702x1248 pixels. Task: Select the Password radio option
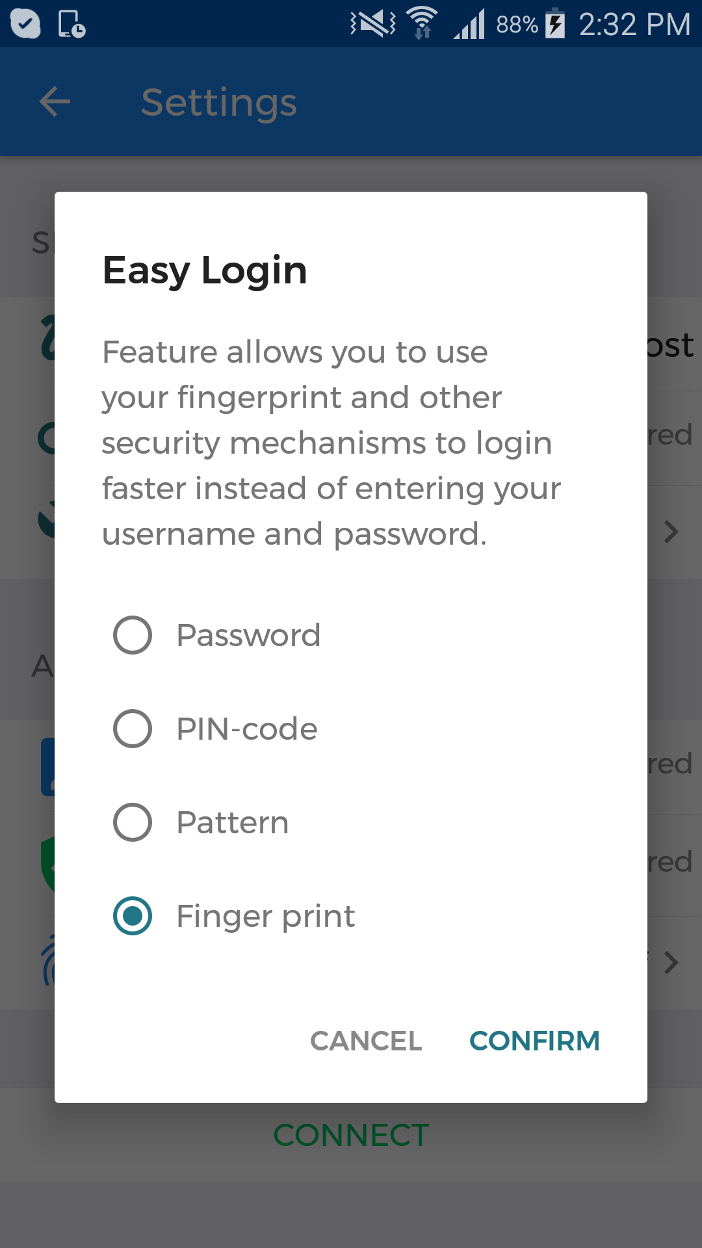point(217,635)
